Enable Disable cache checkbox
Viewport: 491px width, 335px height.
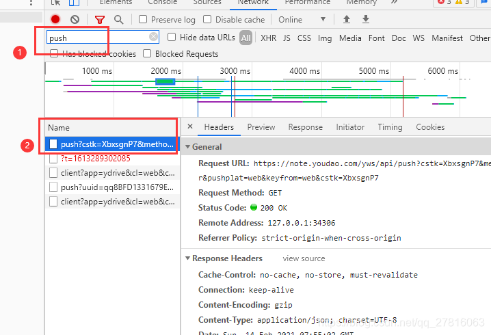click(207, 19)
